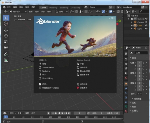Toggle snapping magnet in viewport header
150x123 pixels.
point(77,12)
